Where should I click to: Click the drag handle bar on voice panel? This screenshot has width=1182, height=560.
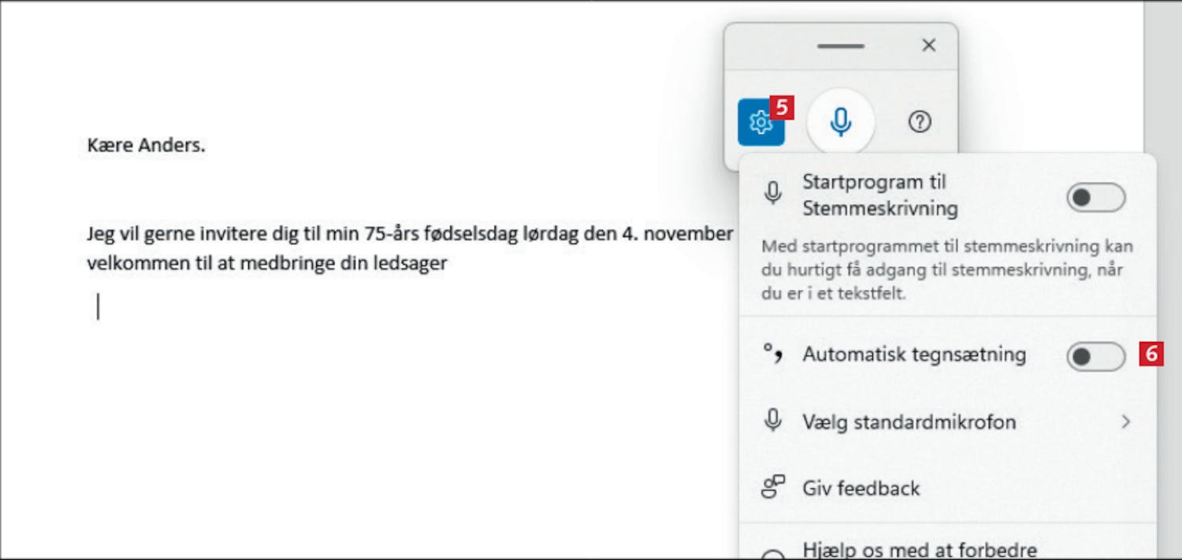(841, 46)
